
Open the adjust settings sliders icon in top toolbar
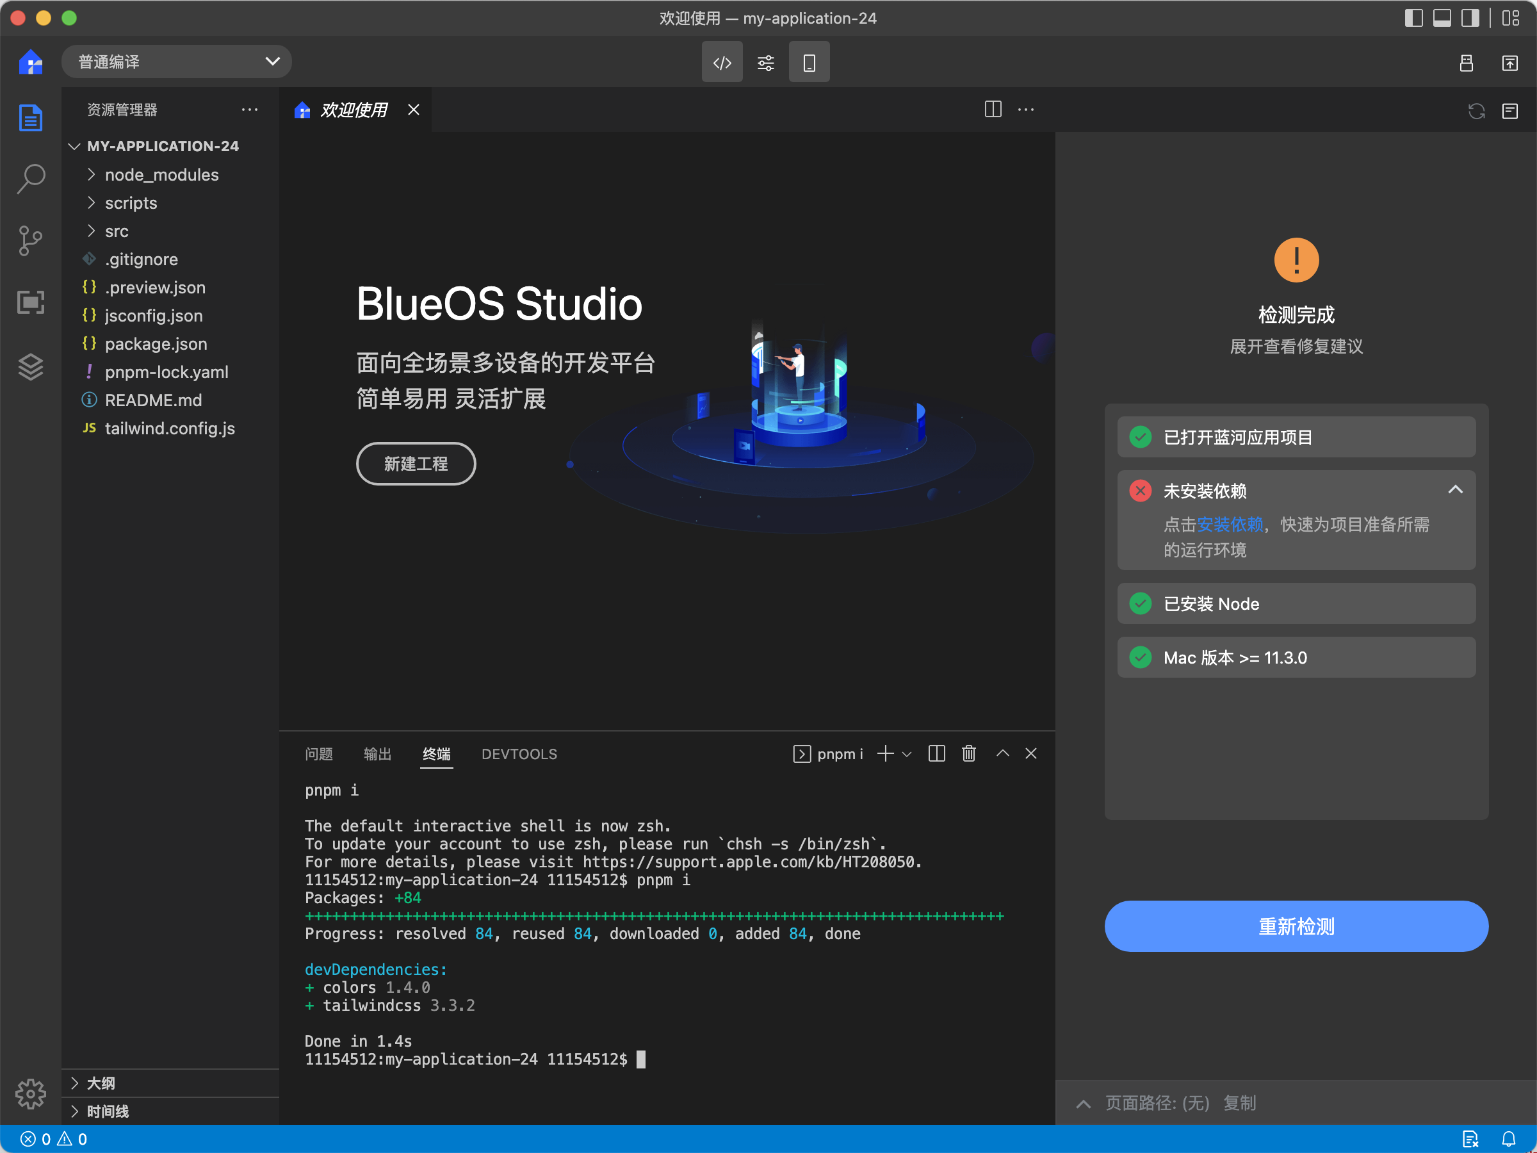(765, 63)
